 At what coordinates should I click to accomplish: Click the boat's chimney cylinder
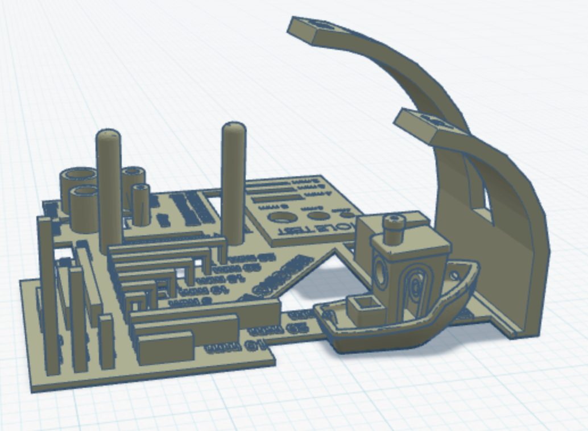pos(394,229)
